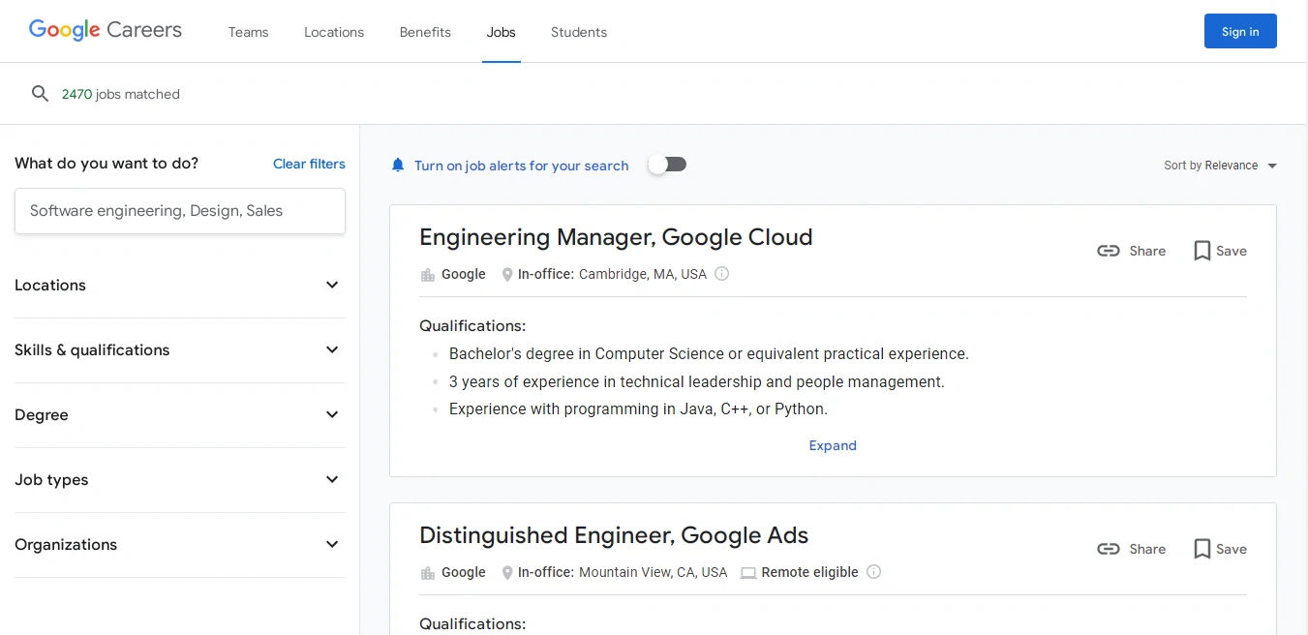1308x635 pixels.
Task: Click bookmark icon for Engineering Manager job
Action: click(x=1202, y=251)
